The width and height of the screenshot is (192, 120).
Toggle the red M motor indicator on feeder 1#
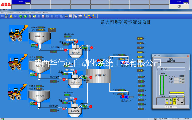pos(36,45)
